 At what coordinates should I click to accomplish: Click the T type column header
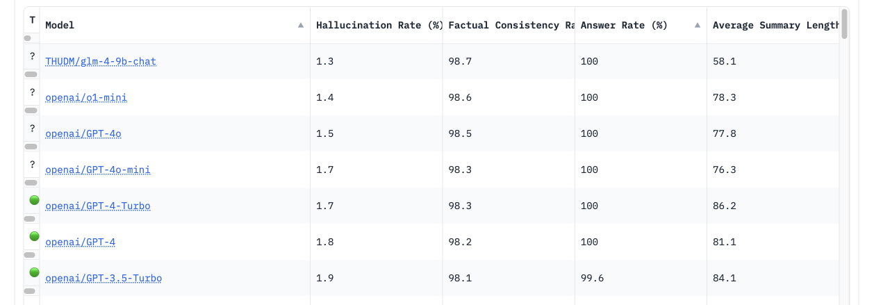tap(32, 22)
